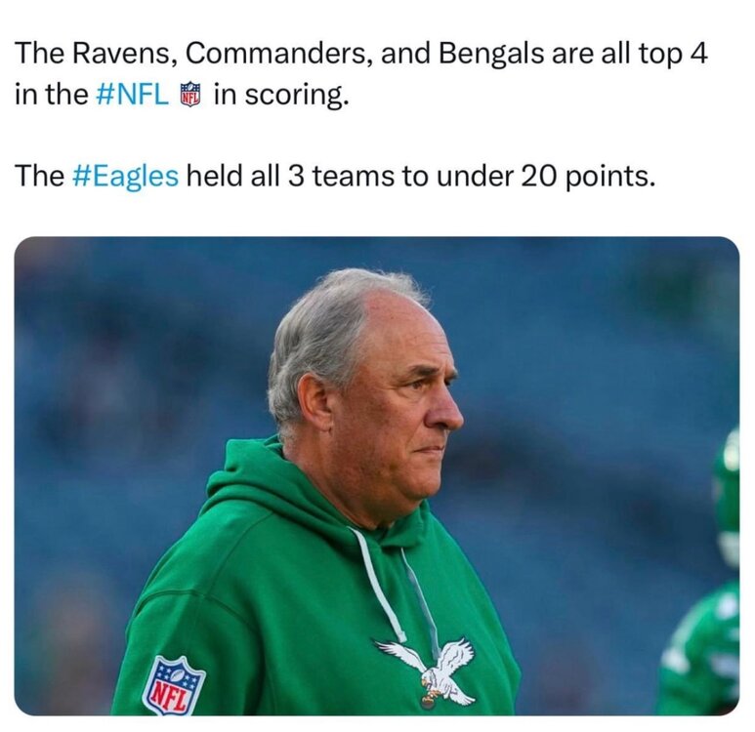Open the #Eagles hashtag link

[124, 176]
